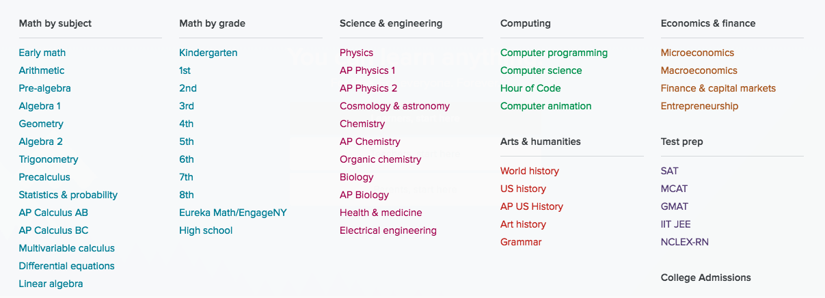825x298 pixels.
Task: Choose MCAT test prep
Action: (x=674, y=189)
